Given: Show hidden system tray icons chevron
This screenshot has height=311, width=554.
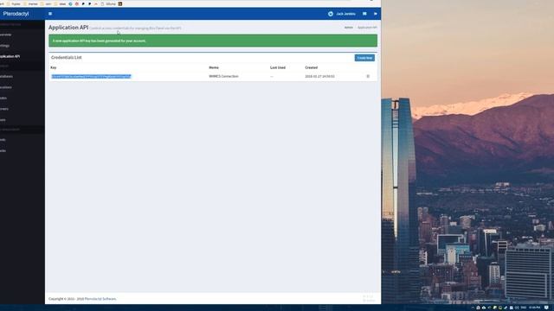Looking at the screenshot, I should pos(473,308).
